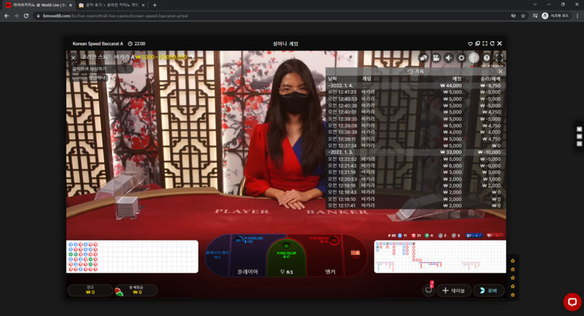Close the 온카 후기 browser tab
The image size is (584, 316).
(x=143, y=5)
